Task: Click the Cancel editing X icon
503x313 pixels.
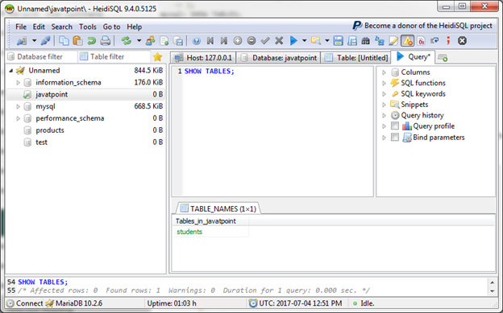Action: [279, 41]
